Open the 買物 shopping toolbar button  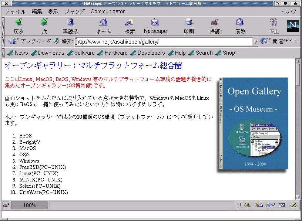tap(241, 26)
